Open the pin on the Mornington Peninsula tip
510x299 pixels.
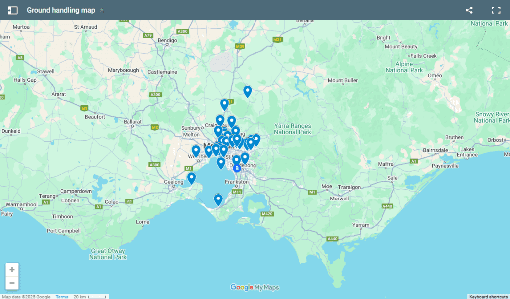pyautogui.click(x=218, y=199)
